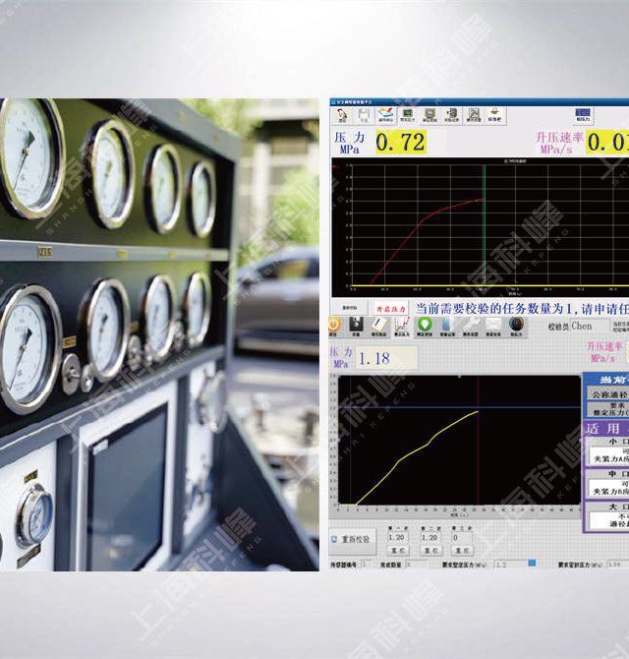Click the yellow 0.72 pressure display
629x659 pixels.
tap(401, 143)
